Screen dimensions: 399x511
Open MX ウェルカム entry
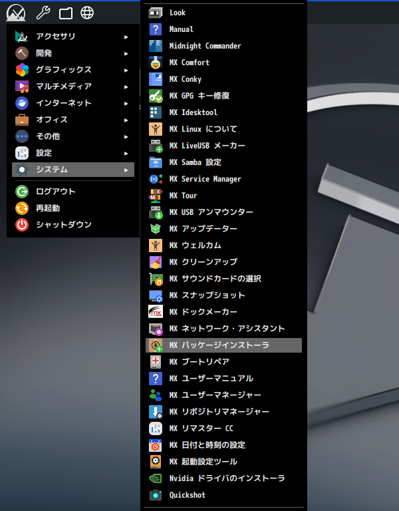223,246
